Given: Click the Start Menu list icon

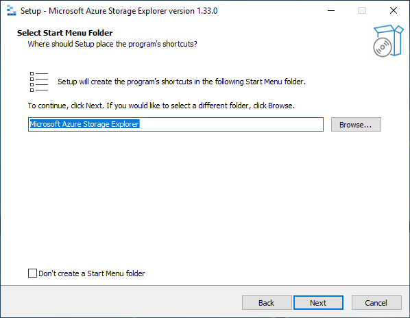Looking at the screenshot, I should 39,82.
